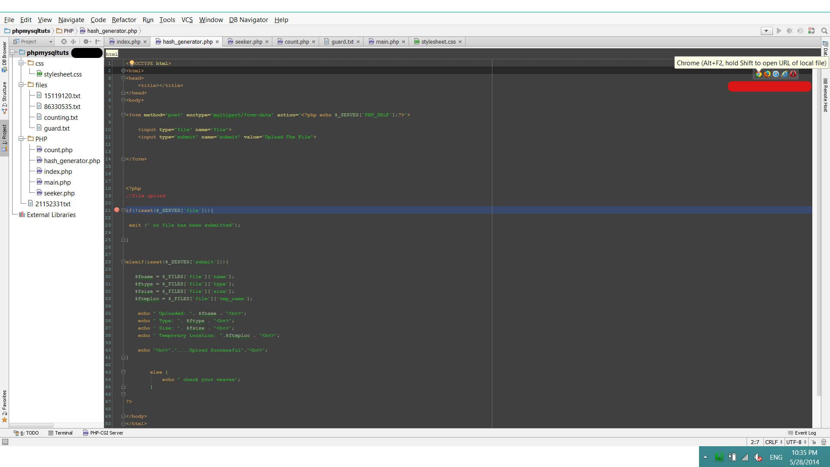
Task: Fold the head tag at line 3
Action: click(123, 78)
